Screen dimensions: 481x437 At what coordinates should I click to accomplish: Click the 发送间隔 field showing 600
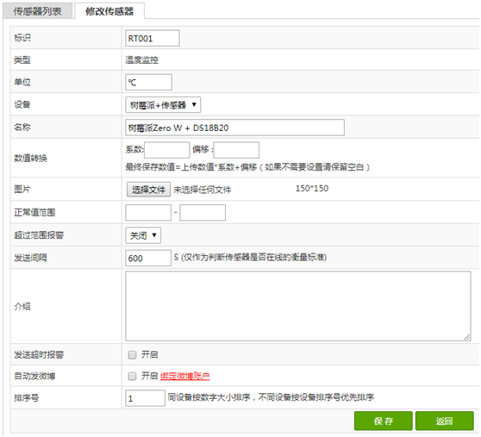click(x=148, y=258)
